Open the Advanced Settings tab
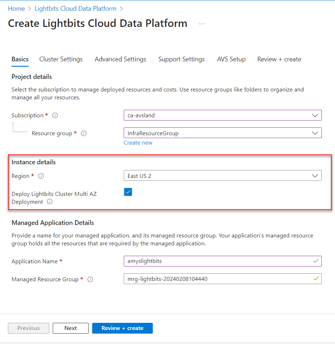This screenshot has height=344, width=335. (x=120, y=59)
